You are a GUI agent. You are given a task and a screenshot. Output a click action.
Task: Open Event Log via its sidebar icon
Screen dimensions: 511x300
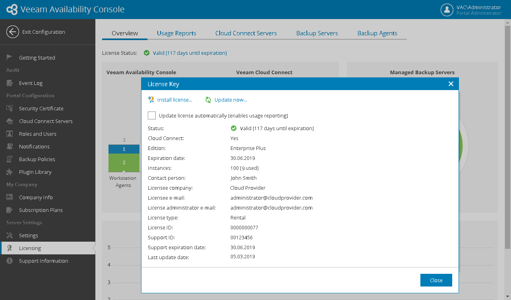pyautogui.click(x=10, y=83)
